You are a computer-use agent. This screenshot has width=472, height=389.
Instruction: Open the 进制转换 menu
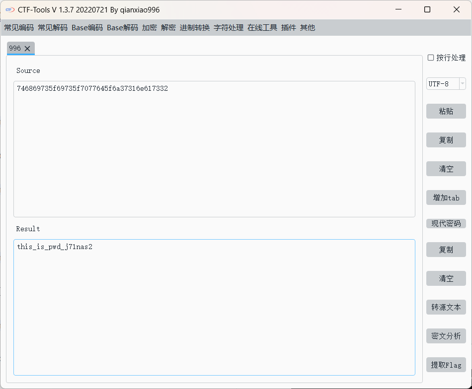(x=195, y=28)
